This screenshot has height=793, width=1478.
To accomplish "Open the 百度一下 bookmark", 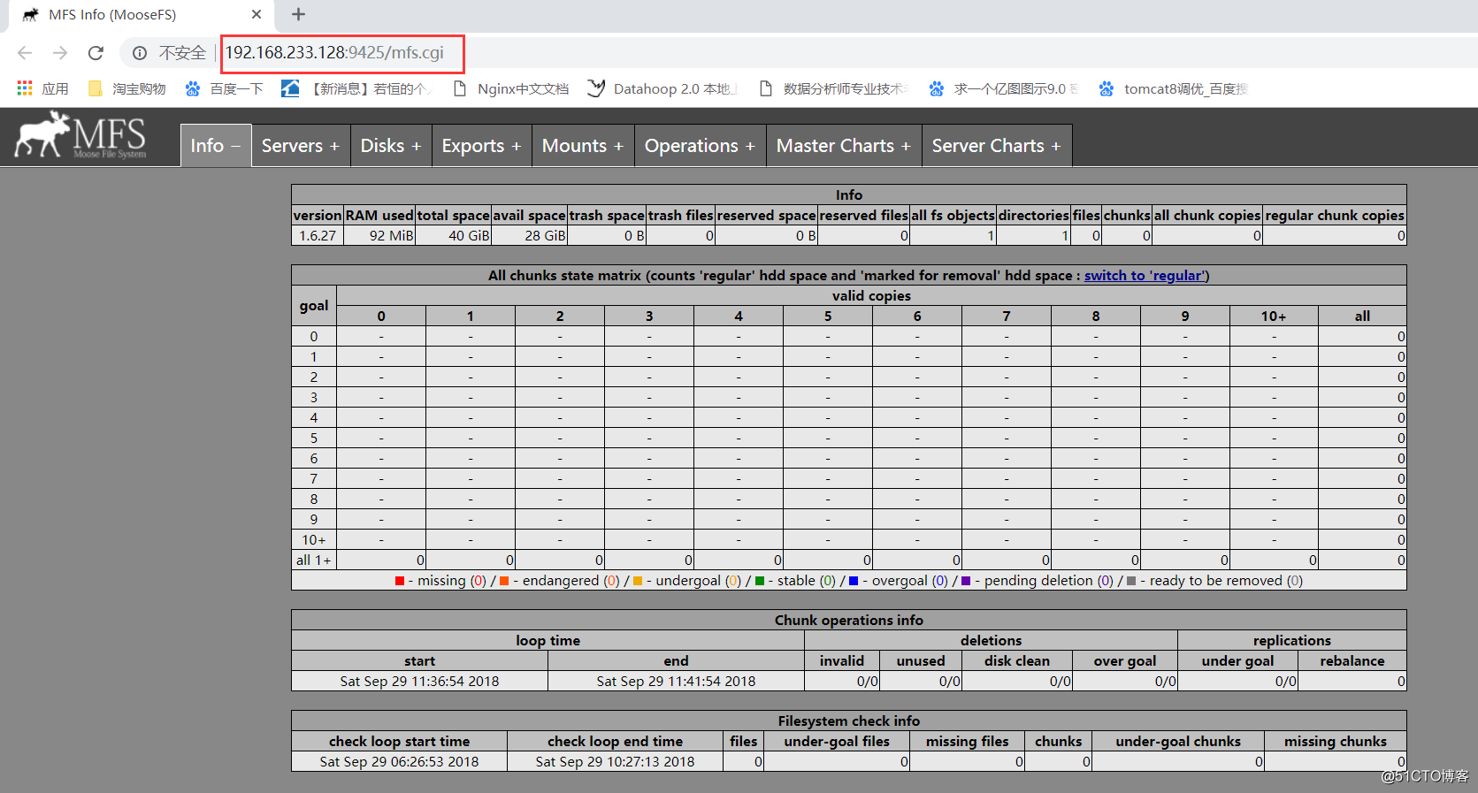I will click(x=224, y=88).
